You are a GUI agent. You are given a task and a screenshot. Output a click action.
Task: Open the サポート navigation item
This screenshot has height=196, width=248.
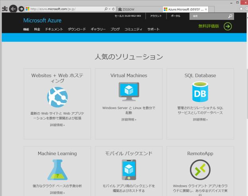click(x=153, y=29)
